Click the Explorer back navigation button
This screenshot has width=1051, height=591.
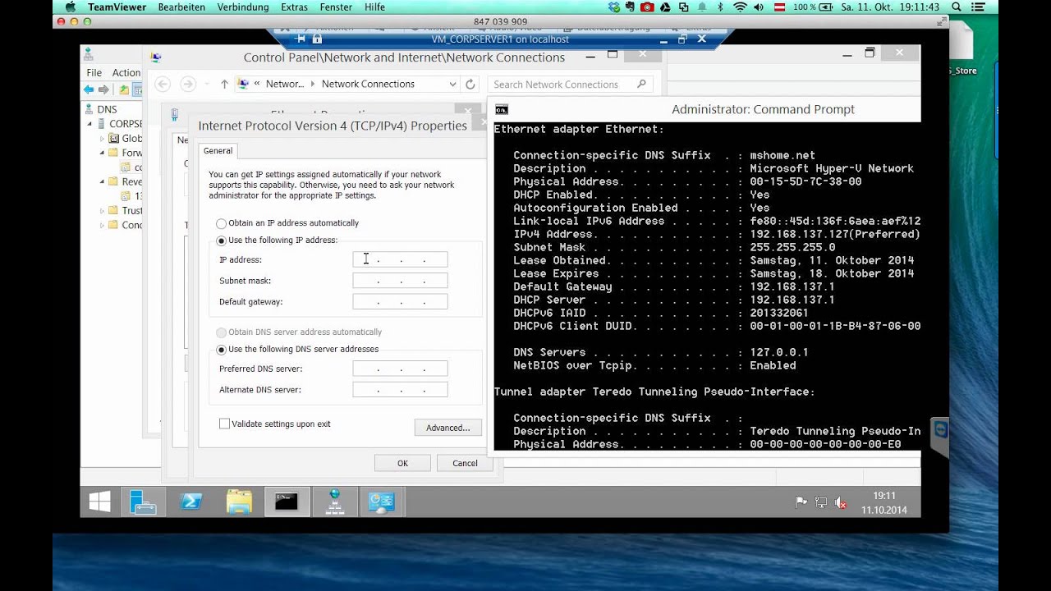[163, 84]
